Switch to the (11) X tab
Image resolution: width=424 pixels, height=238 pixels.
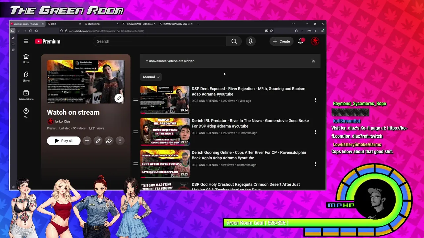coord(64,24)
